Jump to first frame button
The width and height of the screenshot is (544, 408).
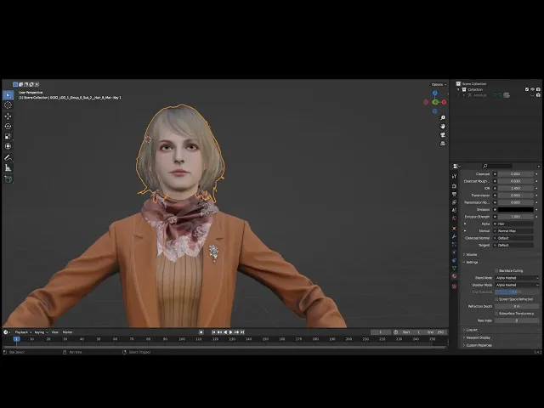pyautogui.click(x=213, y=332)
